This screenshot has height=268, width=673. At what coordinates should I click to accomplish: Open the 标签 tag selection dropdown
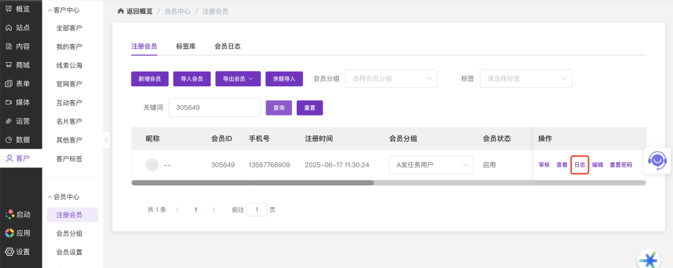(x=525, y=78)
